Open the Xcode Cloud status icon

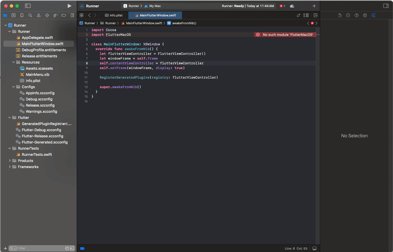click(x=292, y=6)
